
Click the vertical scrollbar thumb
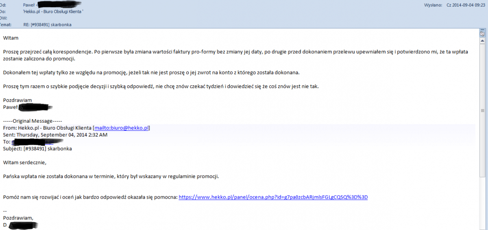pos(482,110)
